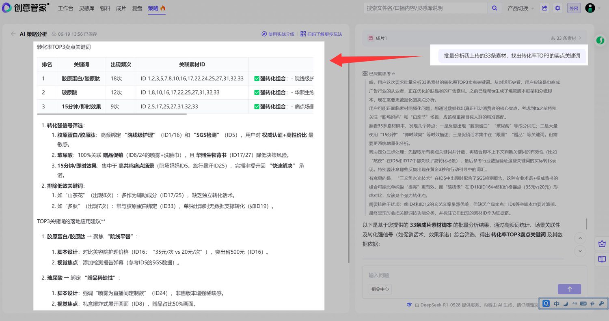Click the green floating assistant icon
Screen dimensions: 609x321
[600, 41]
